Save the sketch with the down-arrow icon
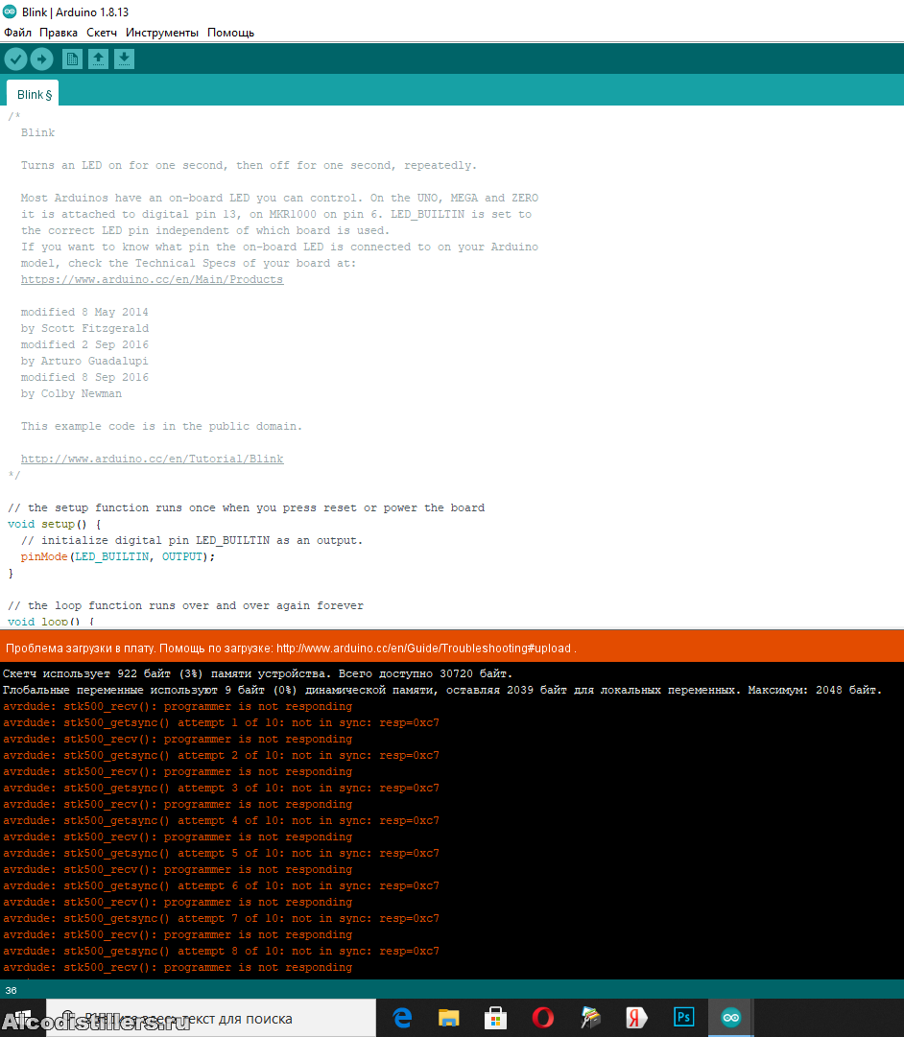The width and height of the screenshot is (904, 1037). pyautogui.click(x=124, y=59)
